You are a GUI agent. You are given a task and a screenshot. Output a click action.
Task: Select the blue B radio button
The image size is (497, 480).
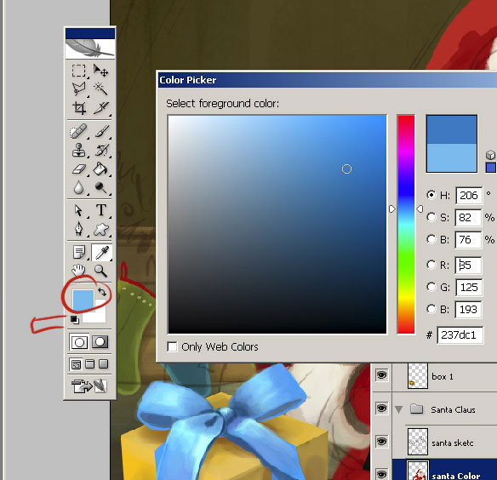click(431, 309)
